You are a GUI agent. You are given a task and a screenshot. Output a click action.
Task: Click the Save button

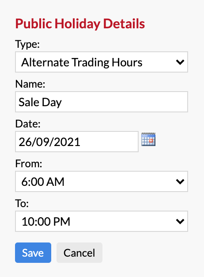[33, 253]
